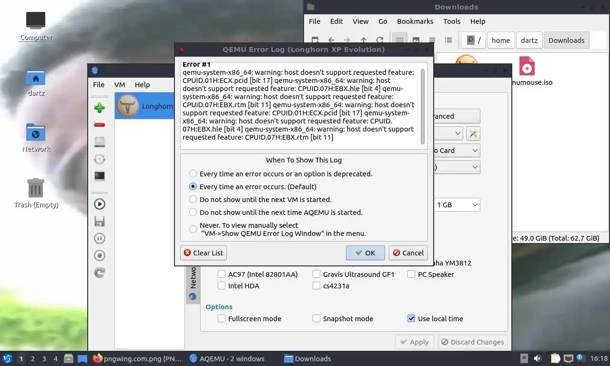The width and height of the screenshot is (610, 366).
Task: Select 'Every time an error occurs or deprecated' option
Action: (x=281, y=174)
